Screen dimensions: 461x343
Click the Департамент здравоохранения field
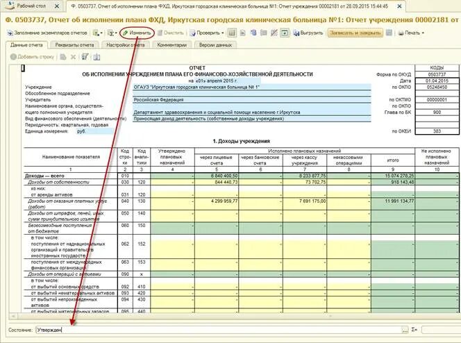point(251,112)
